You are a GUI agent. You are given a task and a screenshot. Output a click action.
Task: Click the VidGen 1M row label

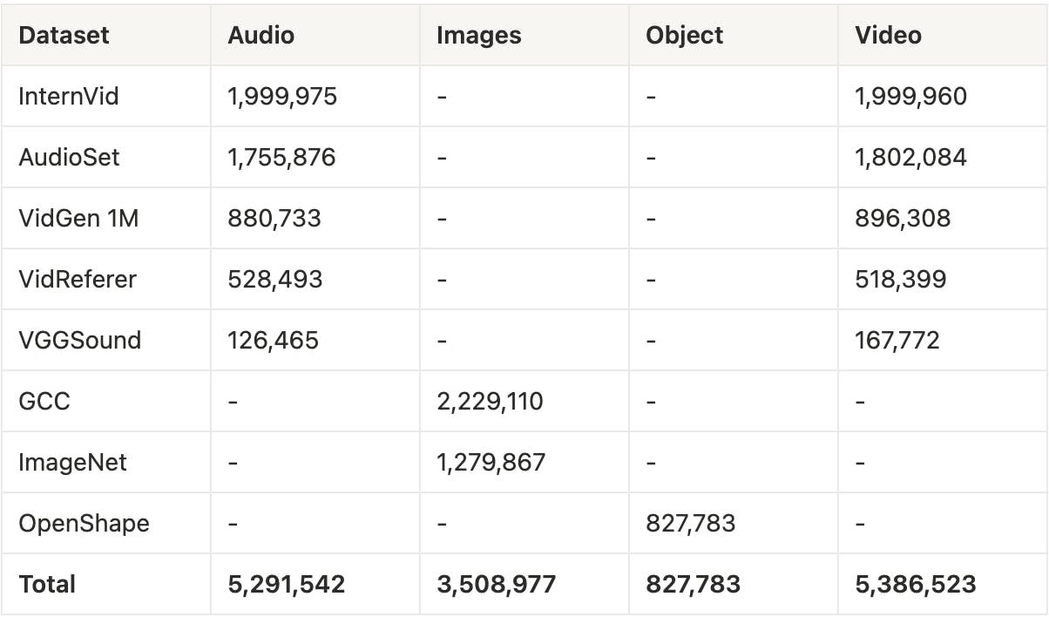point(78,218)
